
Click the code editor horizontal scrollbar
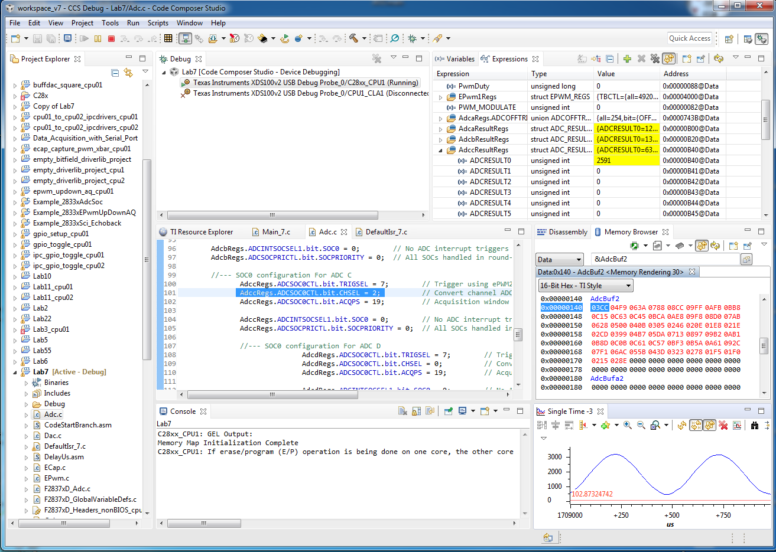click(x=272, y=396)
